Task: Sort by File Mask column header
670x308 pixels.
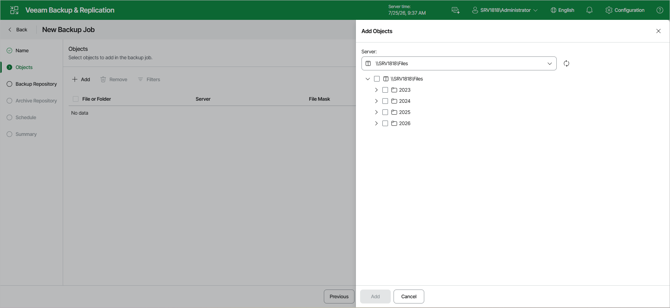Action: [319, 99]
